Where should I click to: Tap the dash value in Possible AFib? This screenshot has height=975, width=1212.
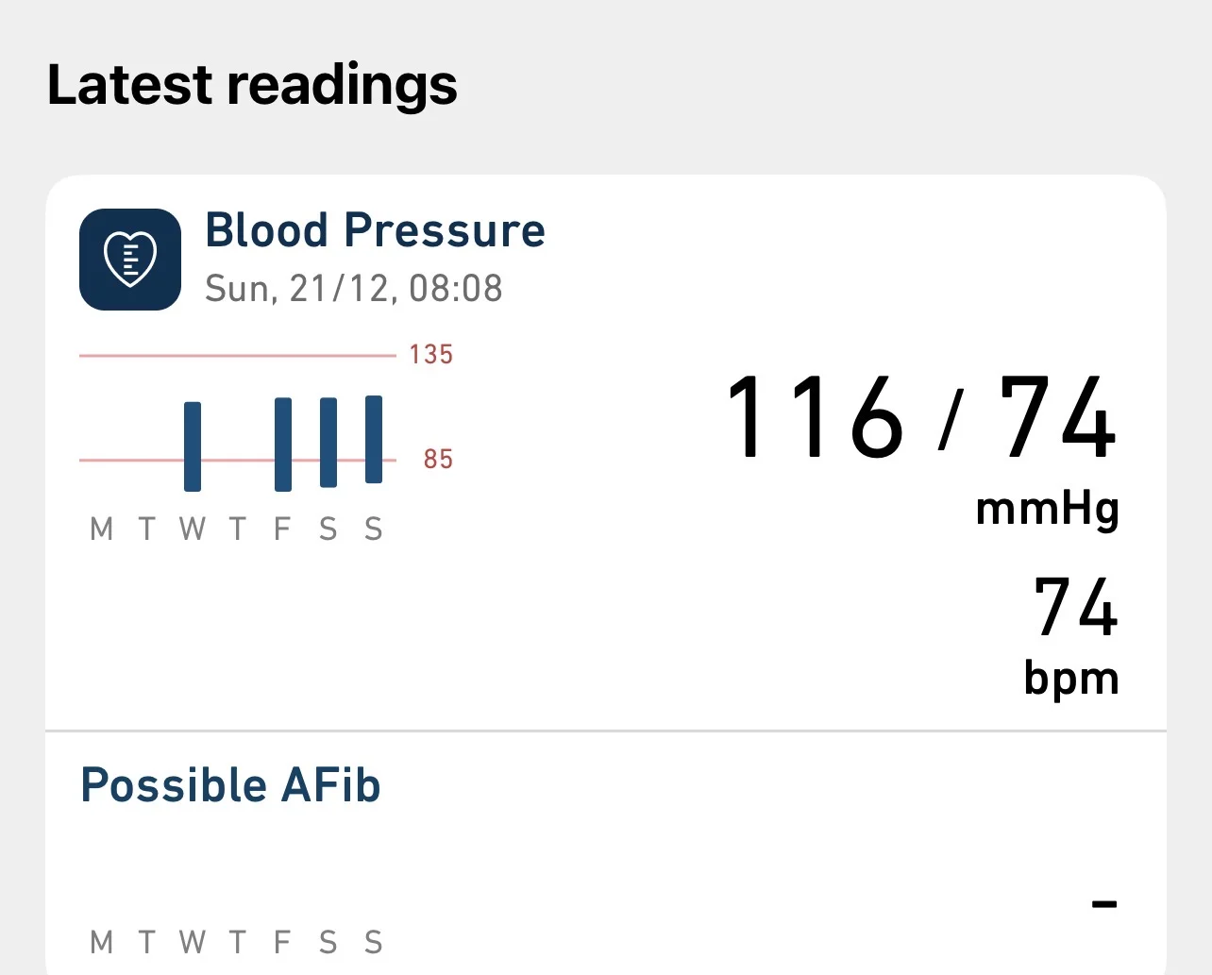1103,904
